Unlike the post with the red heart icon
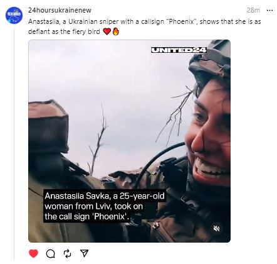The height and width of the screenshot is (264, 277). click(x=33, y=253)
